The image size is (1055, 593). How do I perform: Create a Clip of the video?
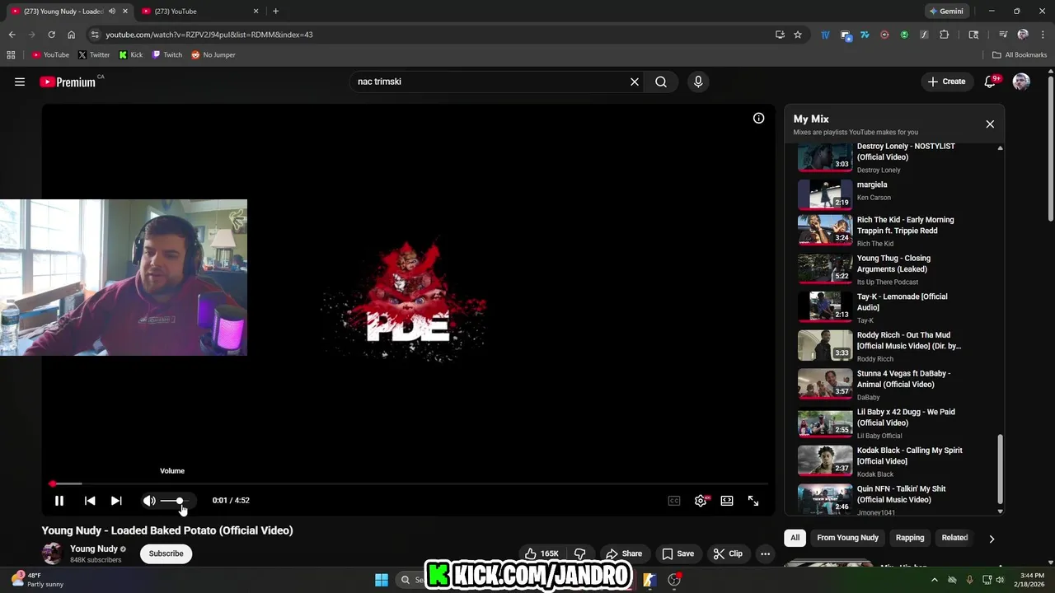click(x=728, y=553)
